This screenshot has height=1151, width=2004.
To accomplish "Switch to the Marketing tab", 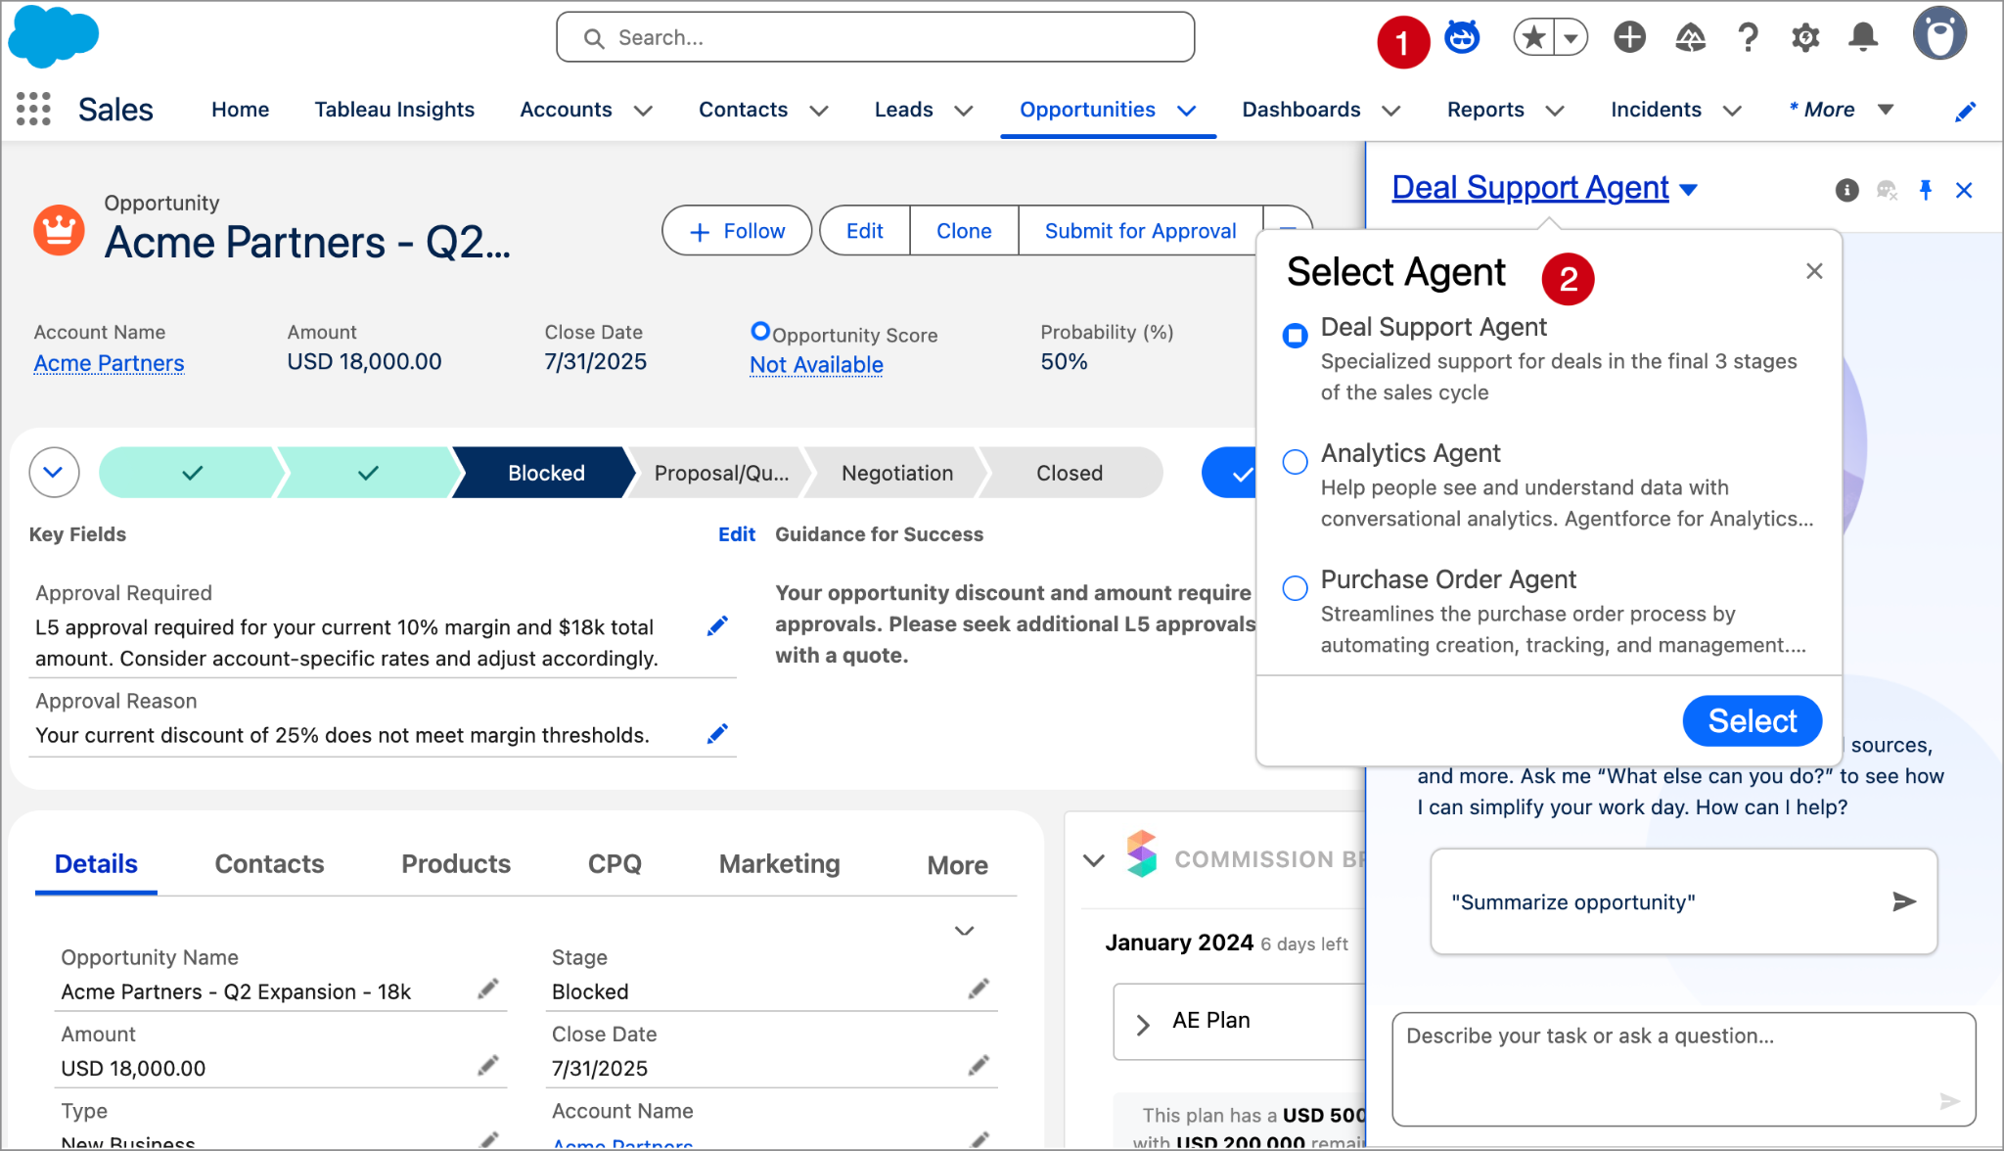I will pos(780,864).
